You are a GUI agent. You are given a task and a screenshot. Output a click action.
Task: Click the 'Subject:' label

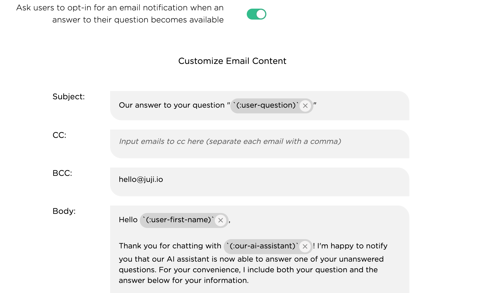(69, 97)
